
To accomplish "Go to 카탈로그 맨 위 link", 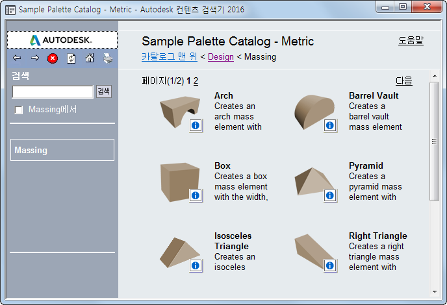I will [x=170, y=56].
